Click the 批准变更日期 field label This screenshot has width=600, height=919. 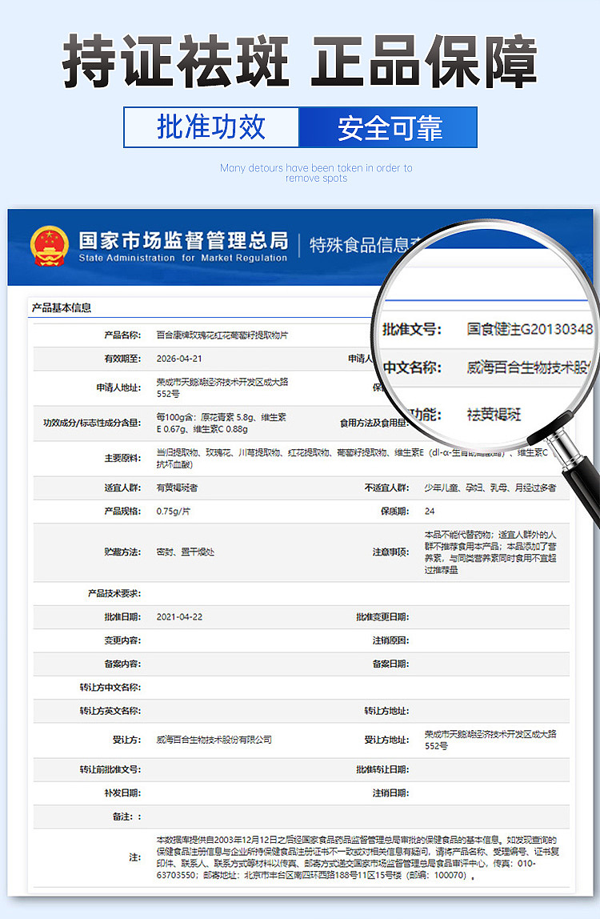[382, 617]
